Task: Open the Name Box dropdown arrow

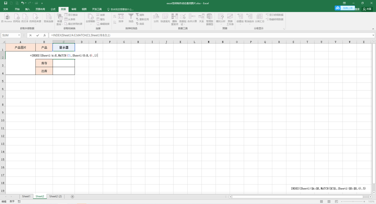Action: 19,35
